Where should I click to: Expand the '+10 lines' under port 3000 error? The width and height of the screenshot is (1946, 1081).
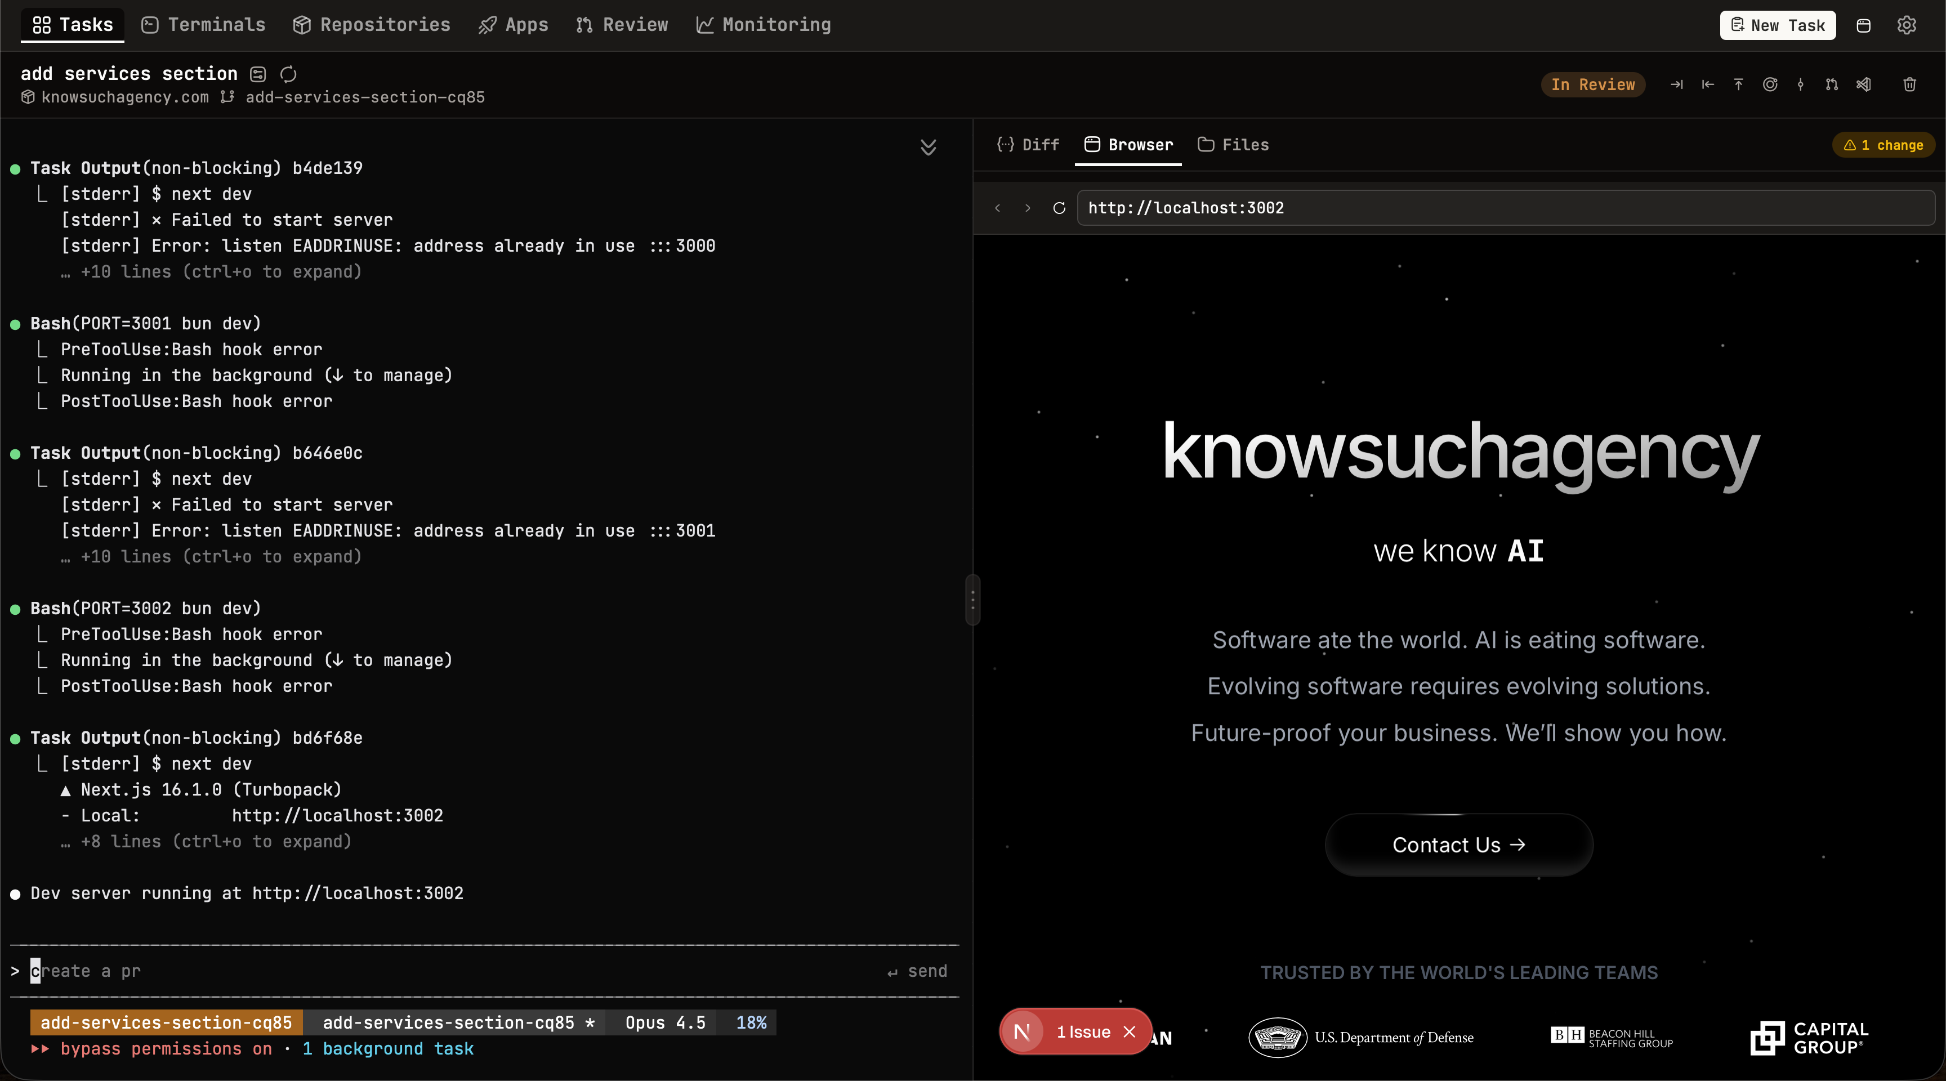pyautogui.click(x=211, y=272)
